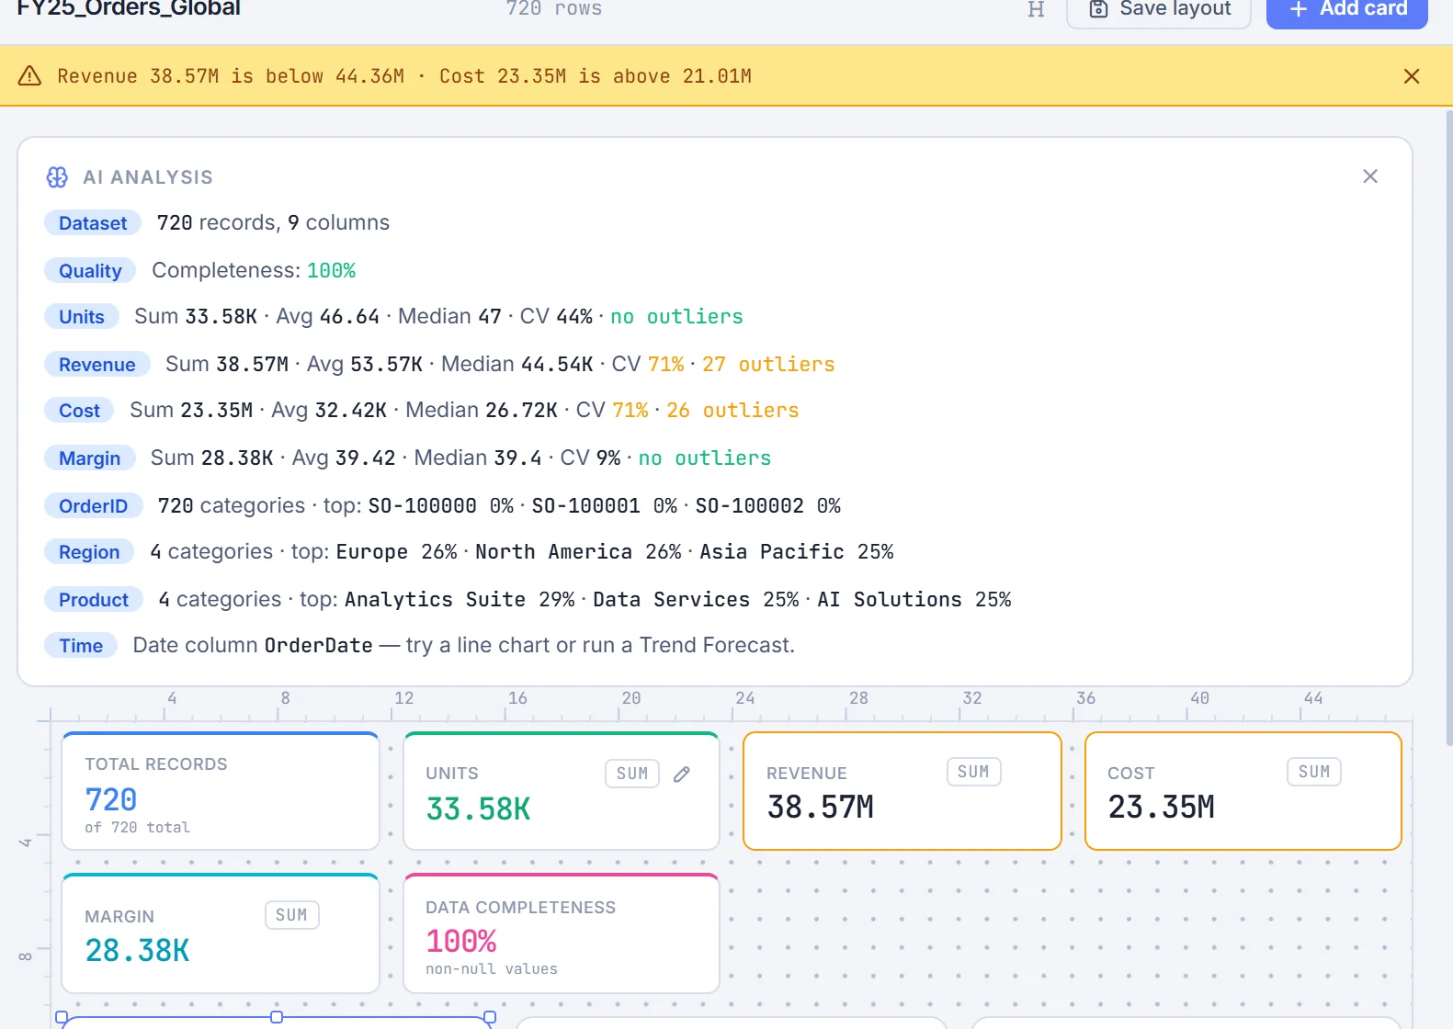Viewport: 1453px width, 1029px height.
Task: Click the '26 outliers' text for Cost
Action: tap(732, 411)
